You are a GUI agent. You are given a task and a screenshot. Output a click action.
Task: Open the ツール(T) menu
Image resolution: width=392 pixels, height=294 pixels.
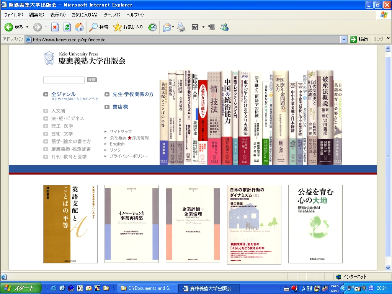(111, 15)
